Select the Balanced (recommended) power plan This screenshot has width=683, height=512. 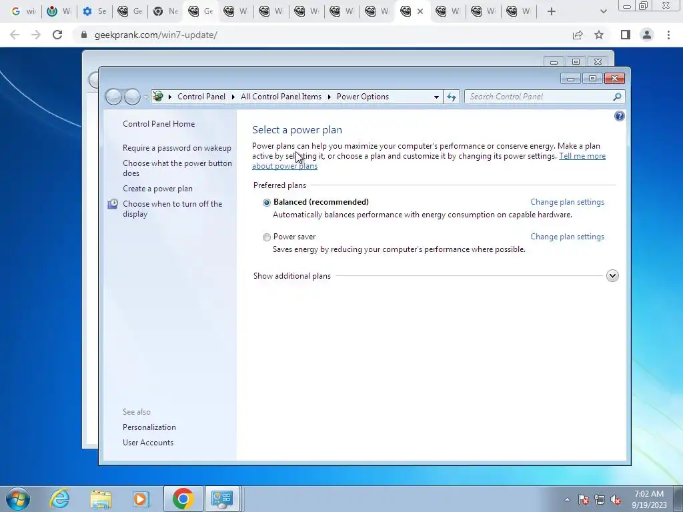(x=267, y=203)
